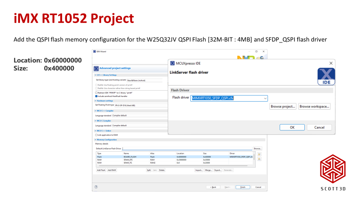Viewport: 355px width, 199px height.
Task: Toggle Redlib character-based printf checkbox
Action: pos(96,88)
